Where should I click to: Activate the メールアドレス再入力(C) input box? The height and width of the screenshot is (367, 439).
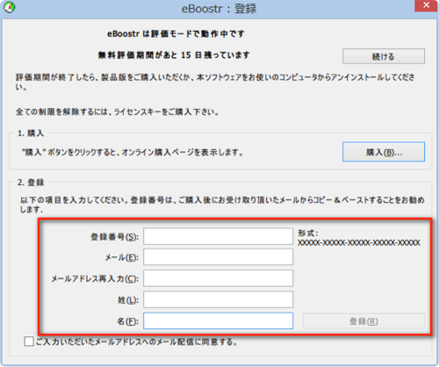coord(218,278)
